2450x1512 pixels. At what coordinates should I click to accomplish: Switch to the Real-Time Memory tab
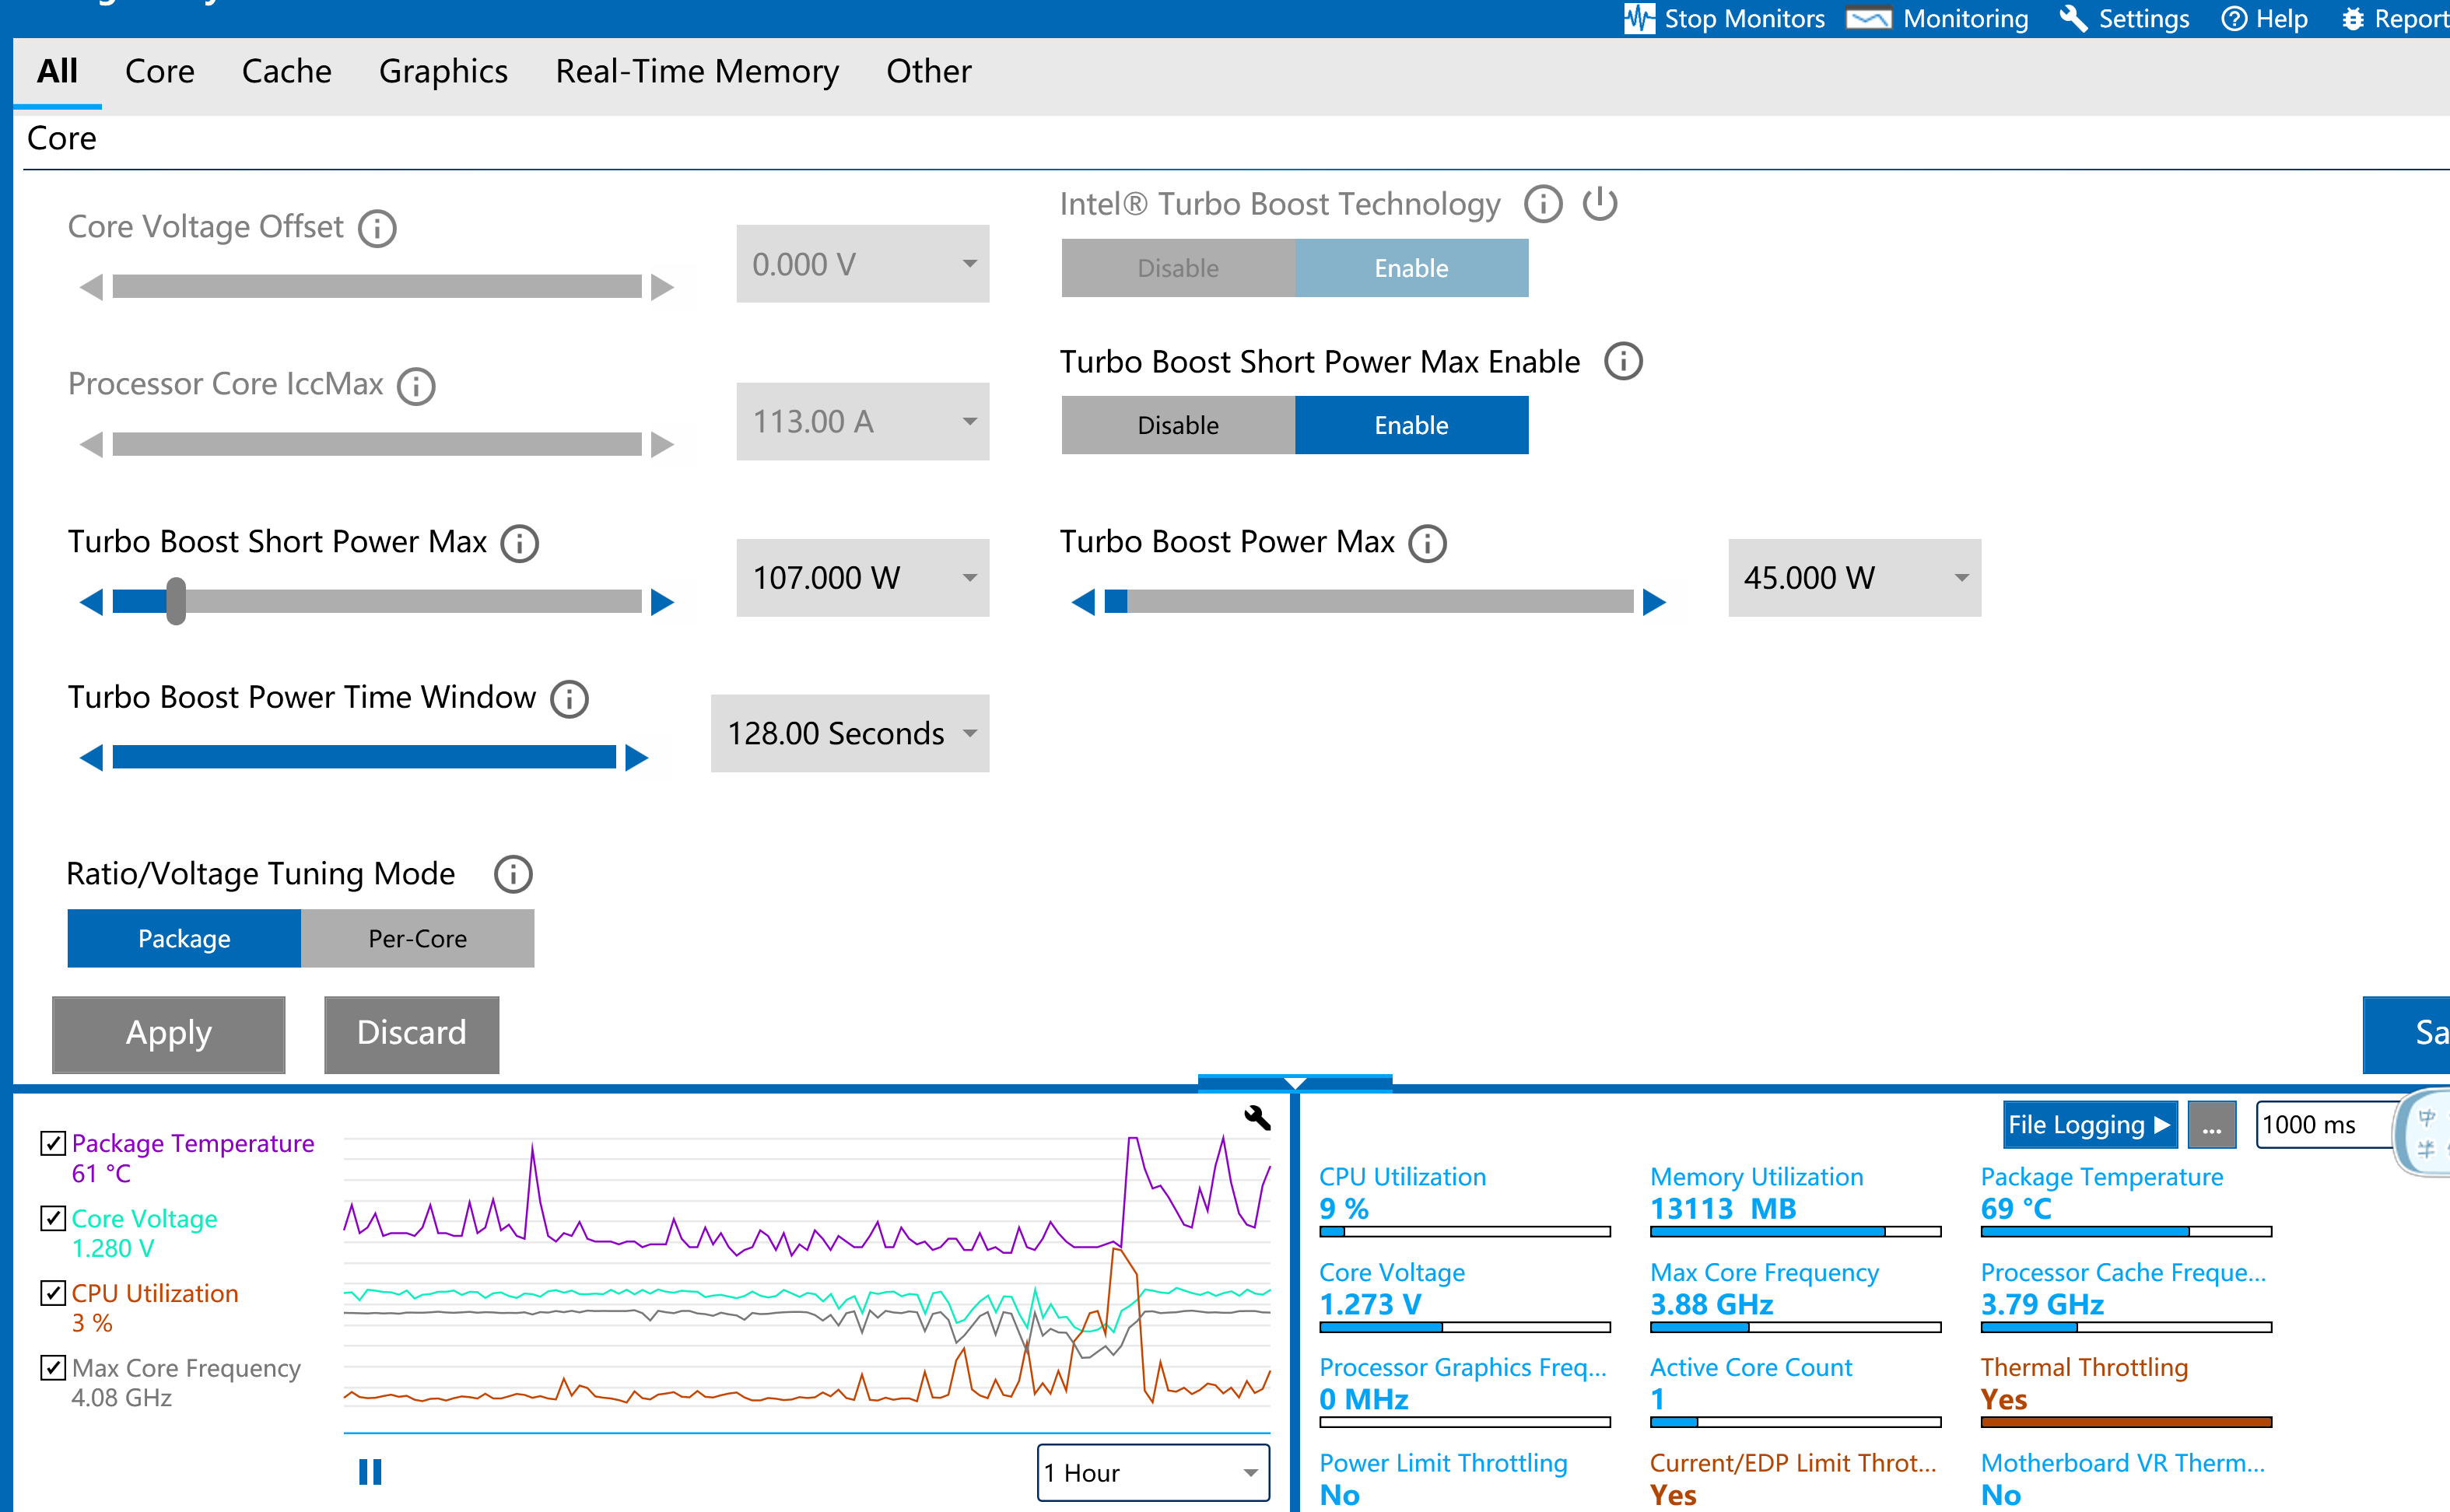click(697, 71)
